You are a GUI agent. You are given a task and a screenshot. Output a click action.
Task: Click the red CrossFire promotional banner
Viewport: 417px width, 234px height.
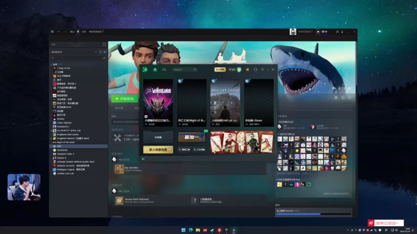click(242, 142)
